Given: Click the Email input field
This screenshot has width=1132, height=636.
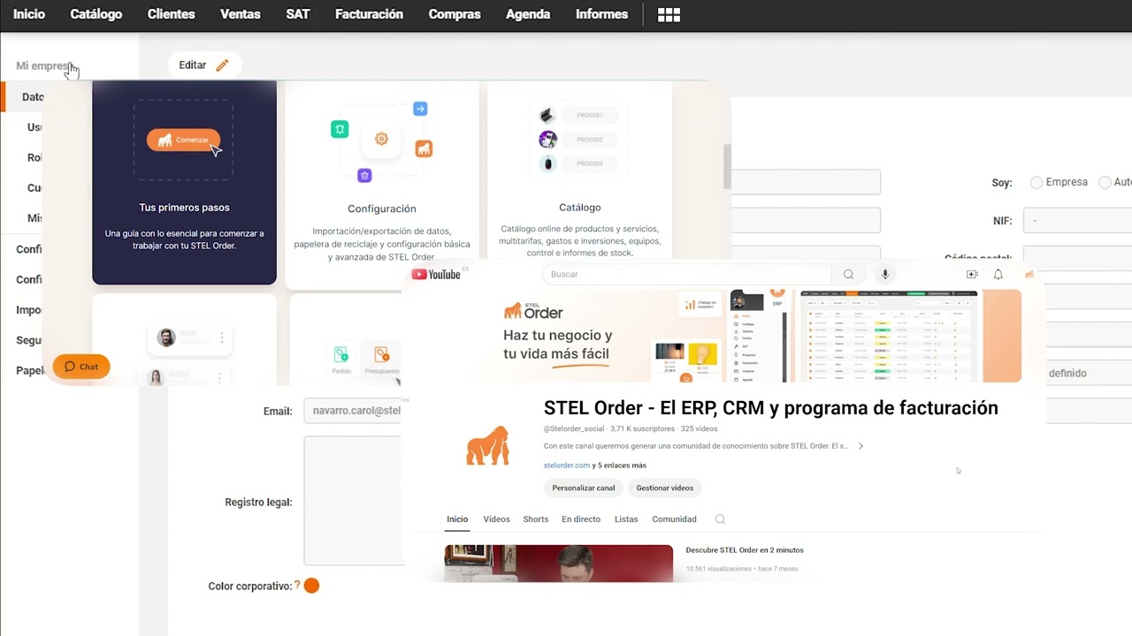Looking at the screenshot, I should pos(352,411).
